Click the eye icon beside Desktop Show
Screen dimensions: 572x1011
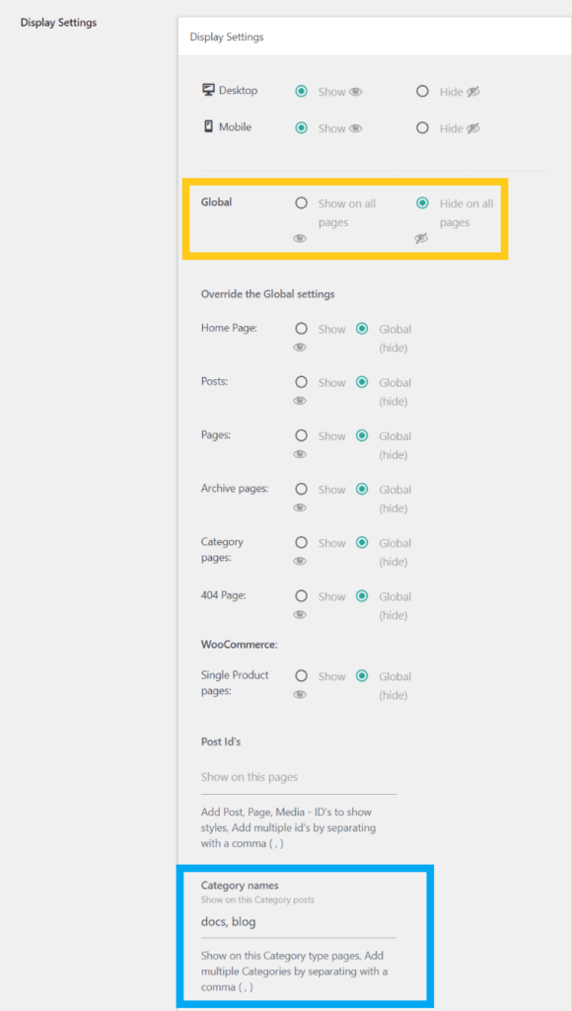tap(356, 92)
